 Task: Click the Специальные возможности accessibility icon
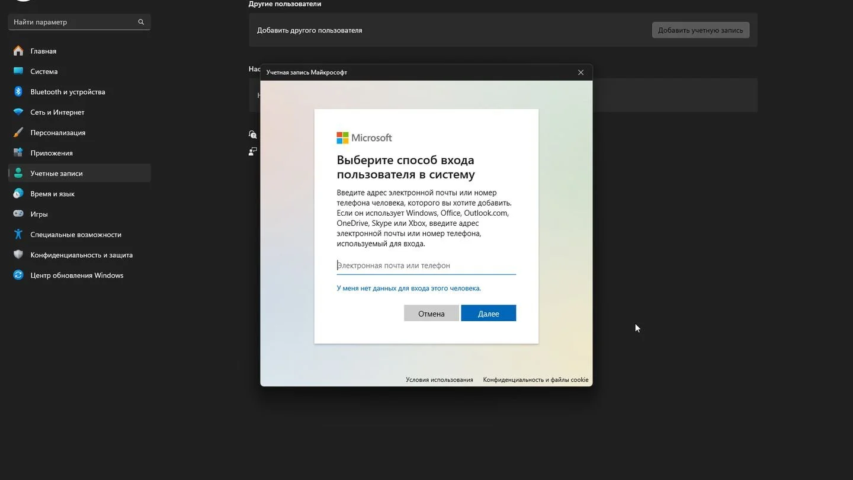click(x=18, y=235)
